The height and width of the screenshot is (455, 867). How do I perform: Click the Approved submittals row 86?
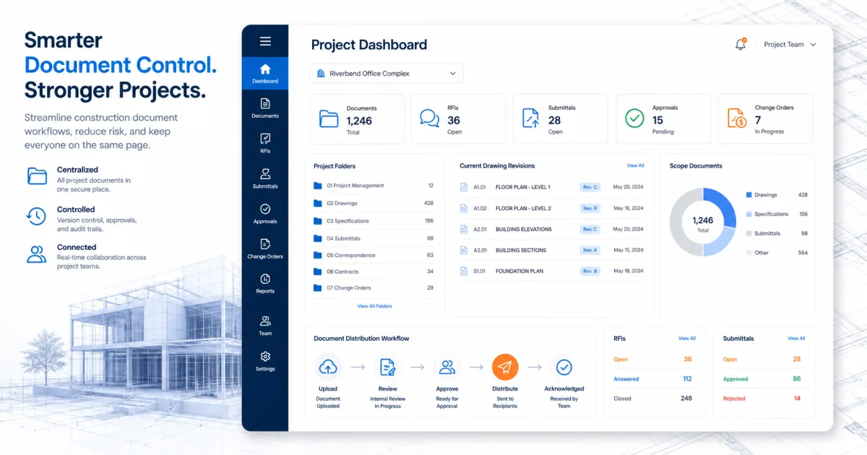pyautogui.click(x=762, y=378)
